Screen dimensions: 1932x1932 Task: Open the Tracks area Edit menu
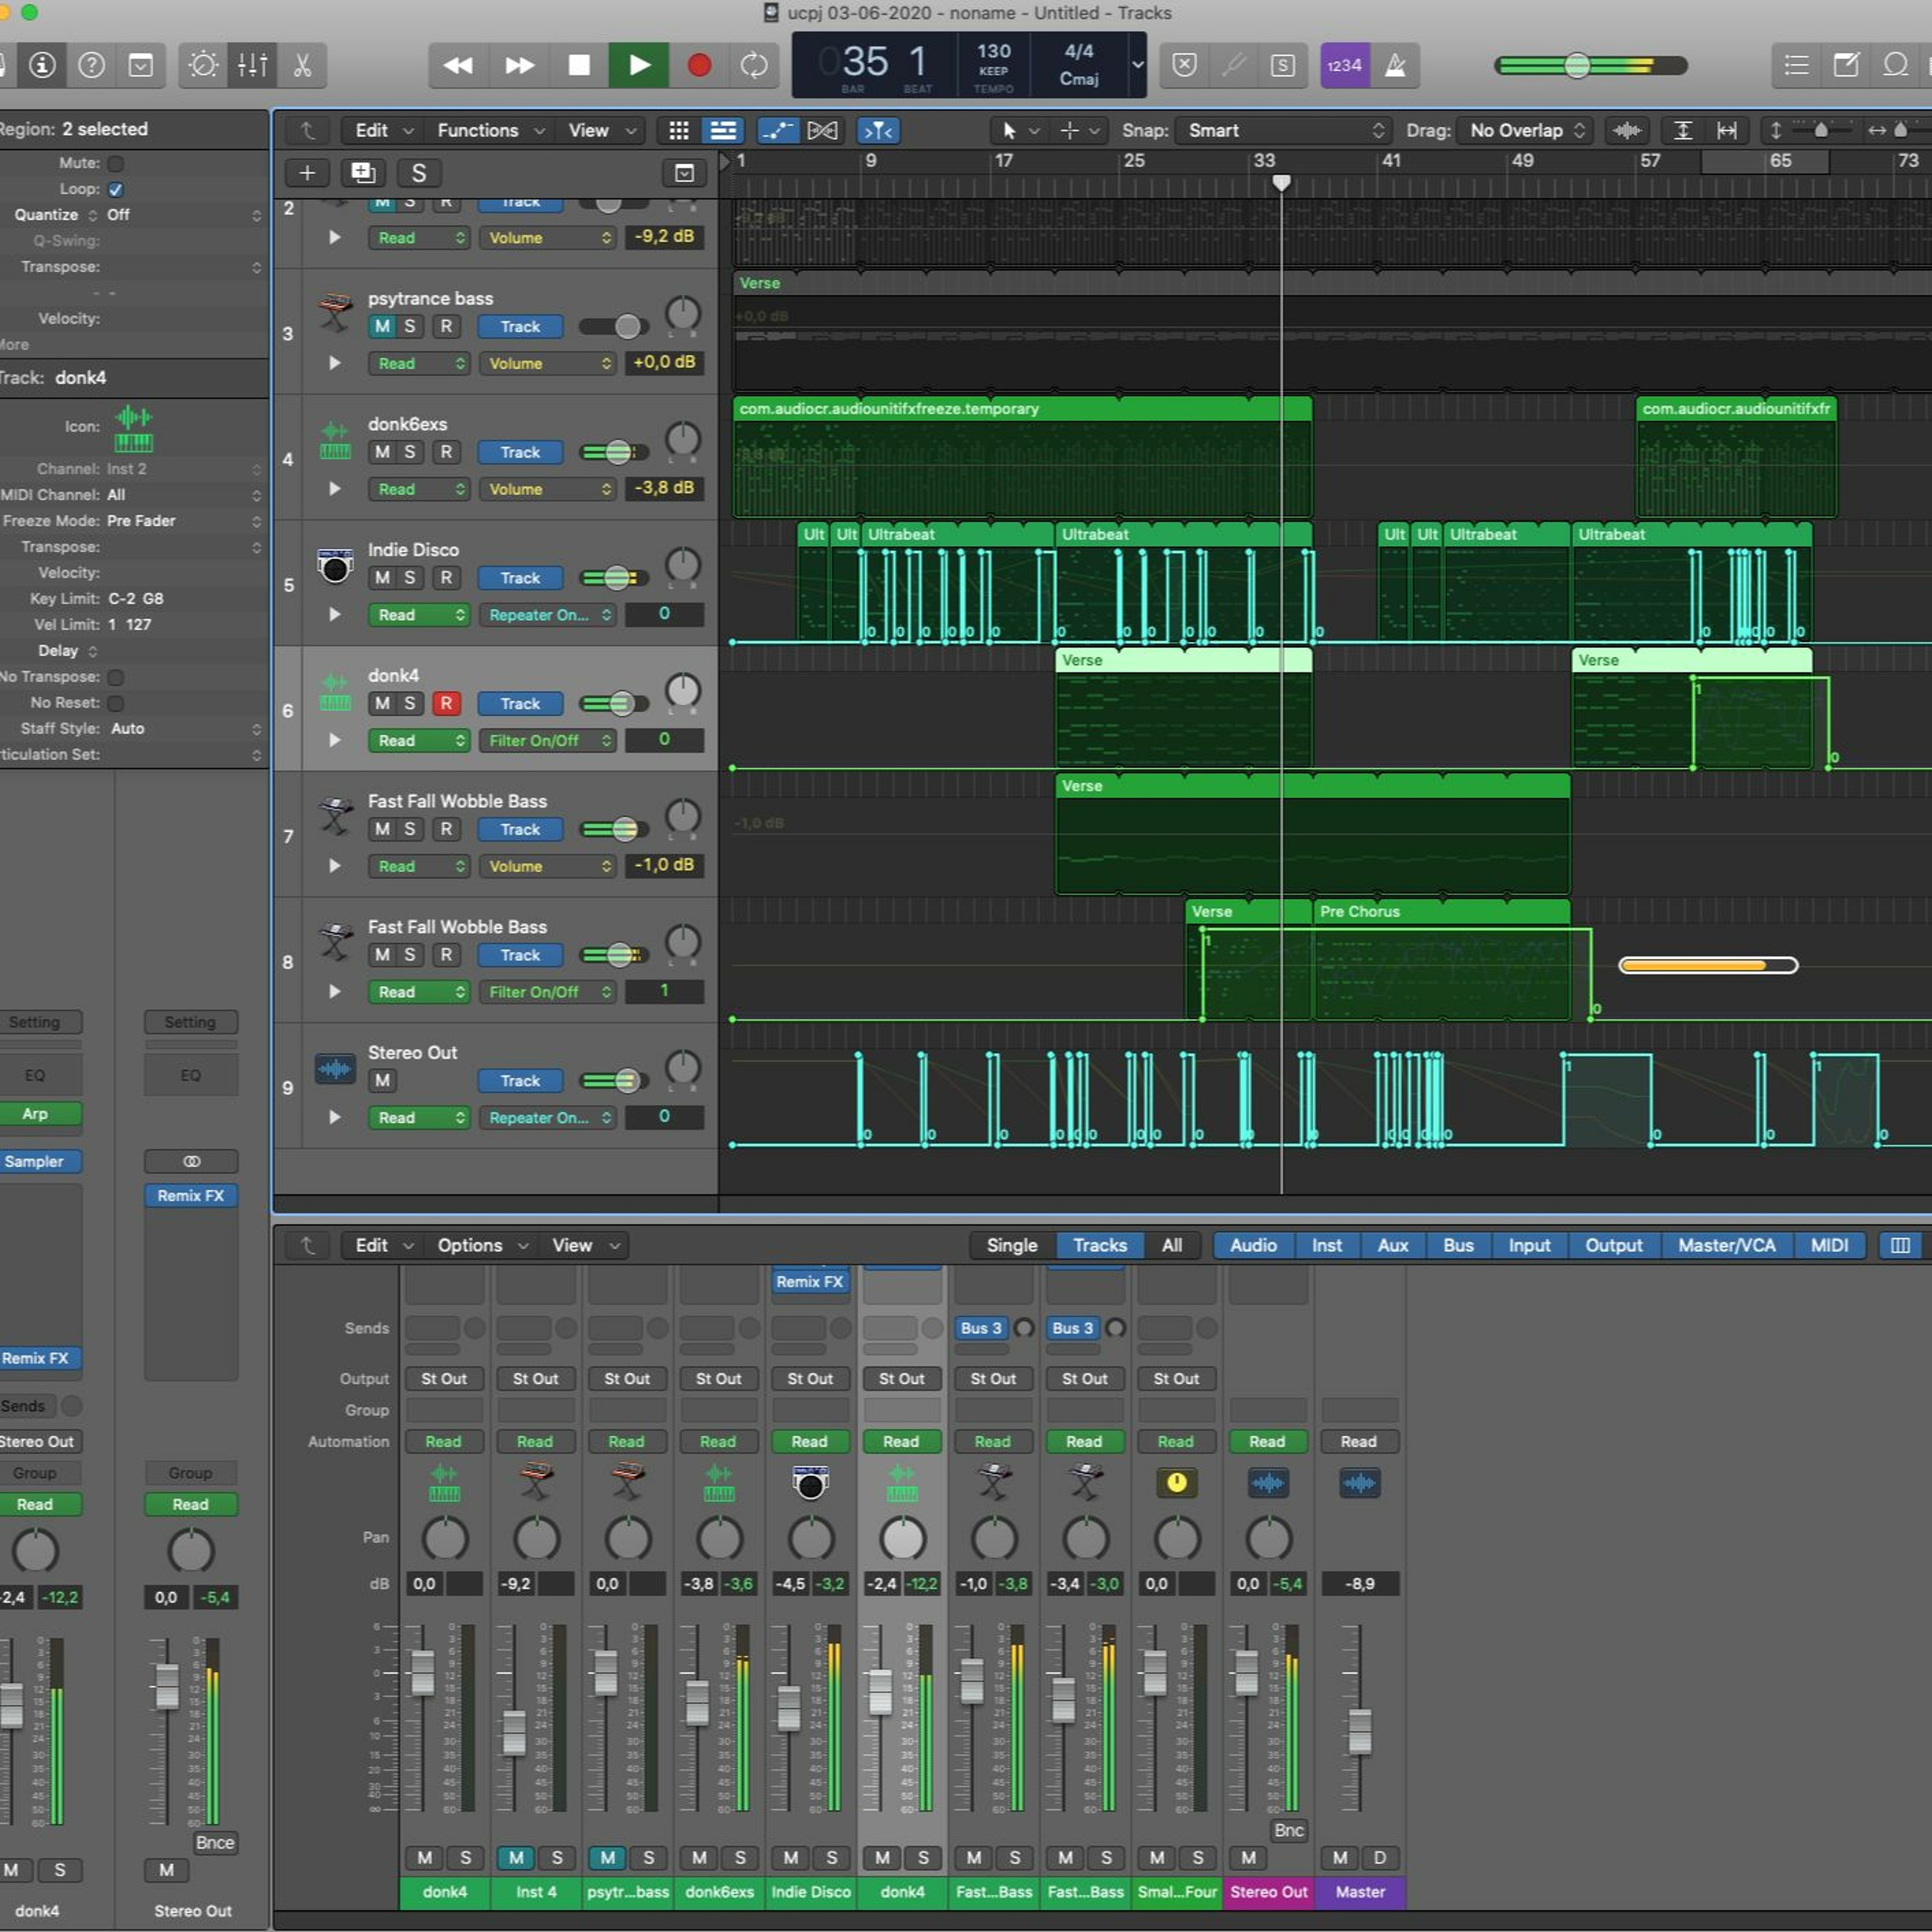[383, 130]
